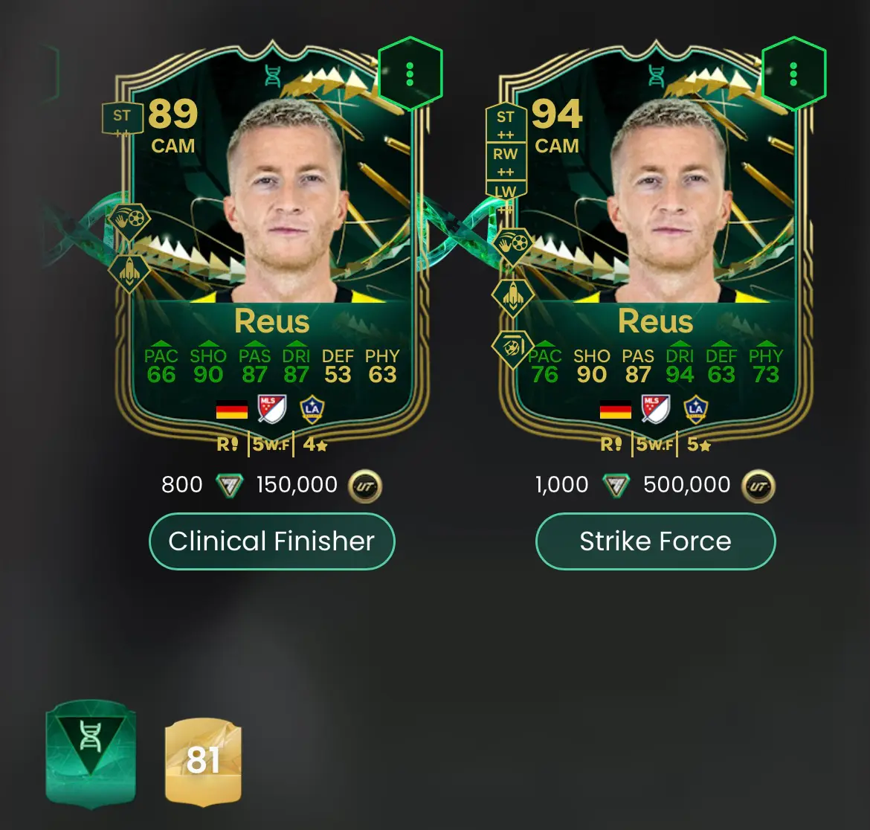Click UT coin icon next to 150,000
The width and height of the screenshot is (870, 830).
pyautogui.click(x=364, y=486)
